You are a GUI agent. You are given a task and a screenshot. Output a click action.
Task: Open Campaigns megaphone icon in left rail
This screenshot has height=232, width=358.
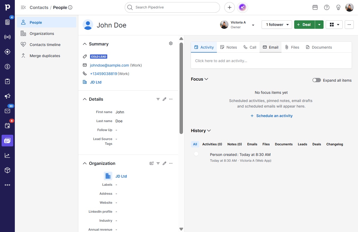7,96
